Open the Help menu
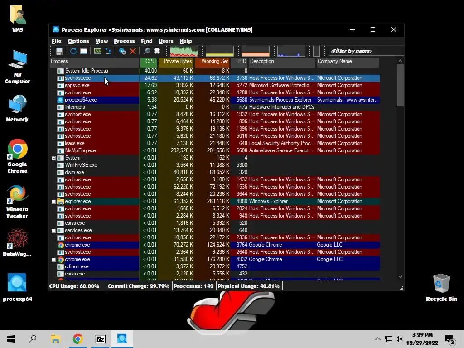The width and height of the screenshot is (464, 348). click(x=185, y=41)
